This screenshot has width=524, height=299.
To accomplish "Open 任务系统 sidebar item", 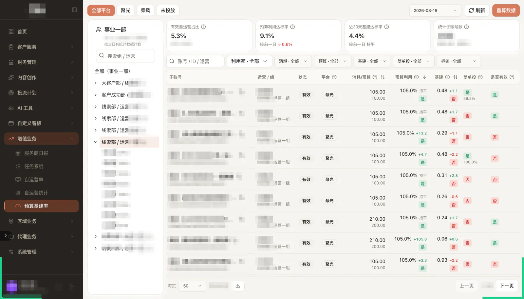I will (41, 166).
